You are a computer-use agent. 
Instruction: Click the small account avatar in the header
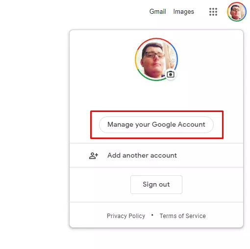click(x=237, y=12)
